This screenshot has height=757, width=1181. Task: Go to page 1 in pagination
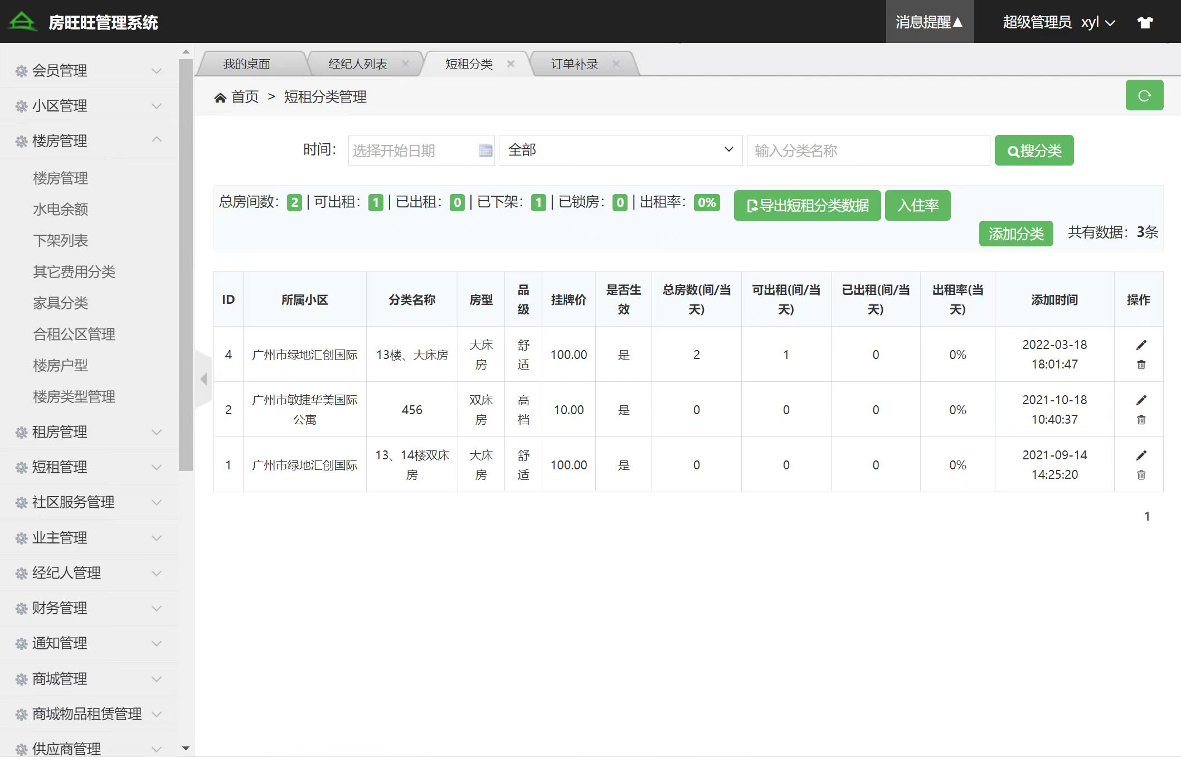pos(1146,516)
